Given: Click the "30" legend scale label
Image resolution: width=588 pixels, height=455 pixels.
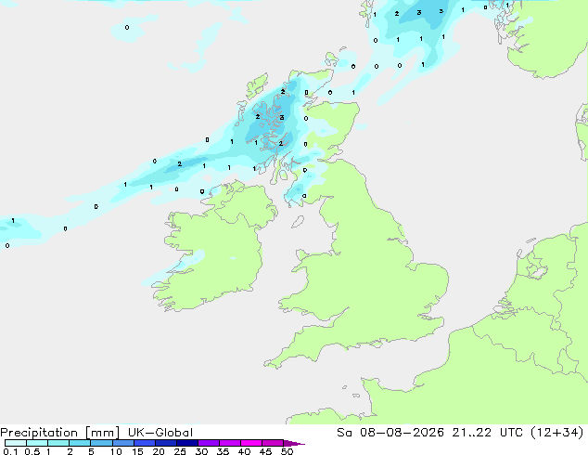Looking at the screenshot, I should 201,451.
